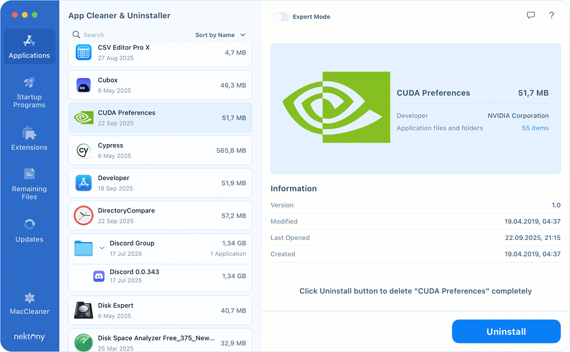Select DirectoryCompare in the list

[x=160, y=215]
